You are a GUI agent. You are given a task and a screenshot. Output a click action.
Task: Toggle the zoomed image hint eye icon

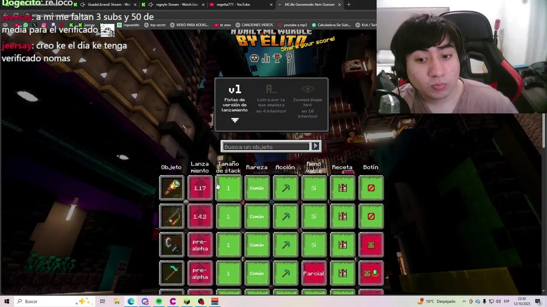pos(308,89)
